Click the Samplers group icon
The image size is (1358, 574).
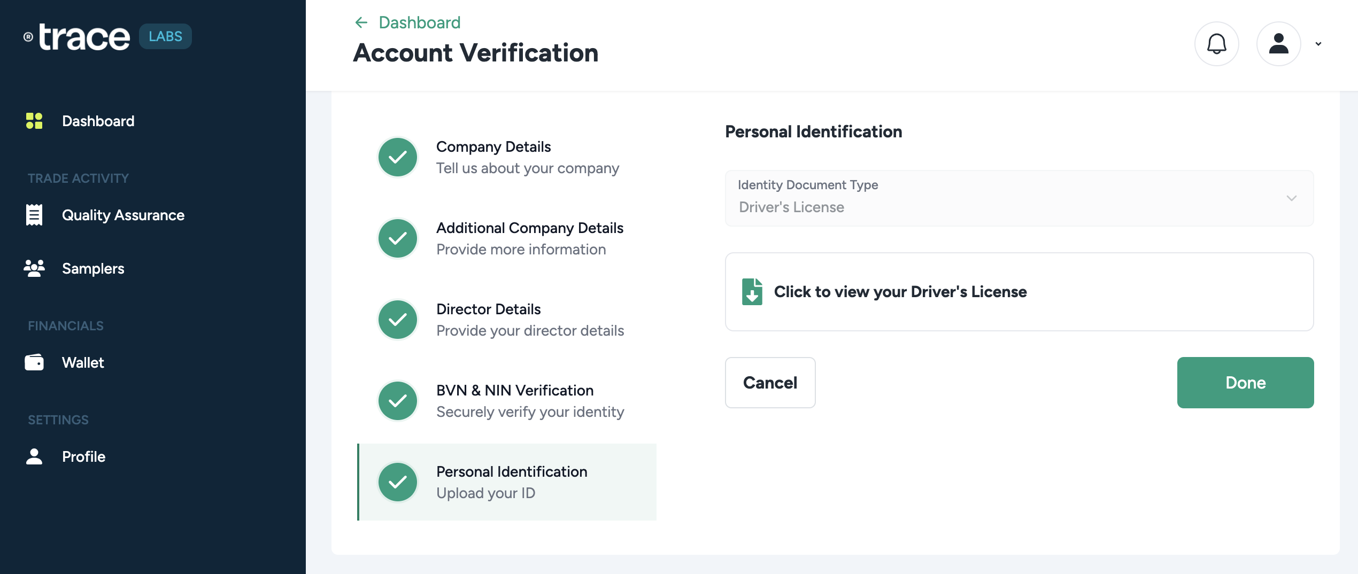pos(34,268)
